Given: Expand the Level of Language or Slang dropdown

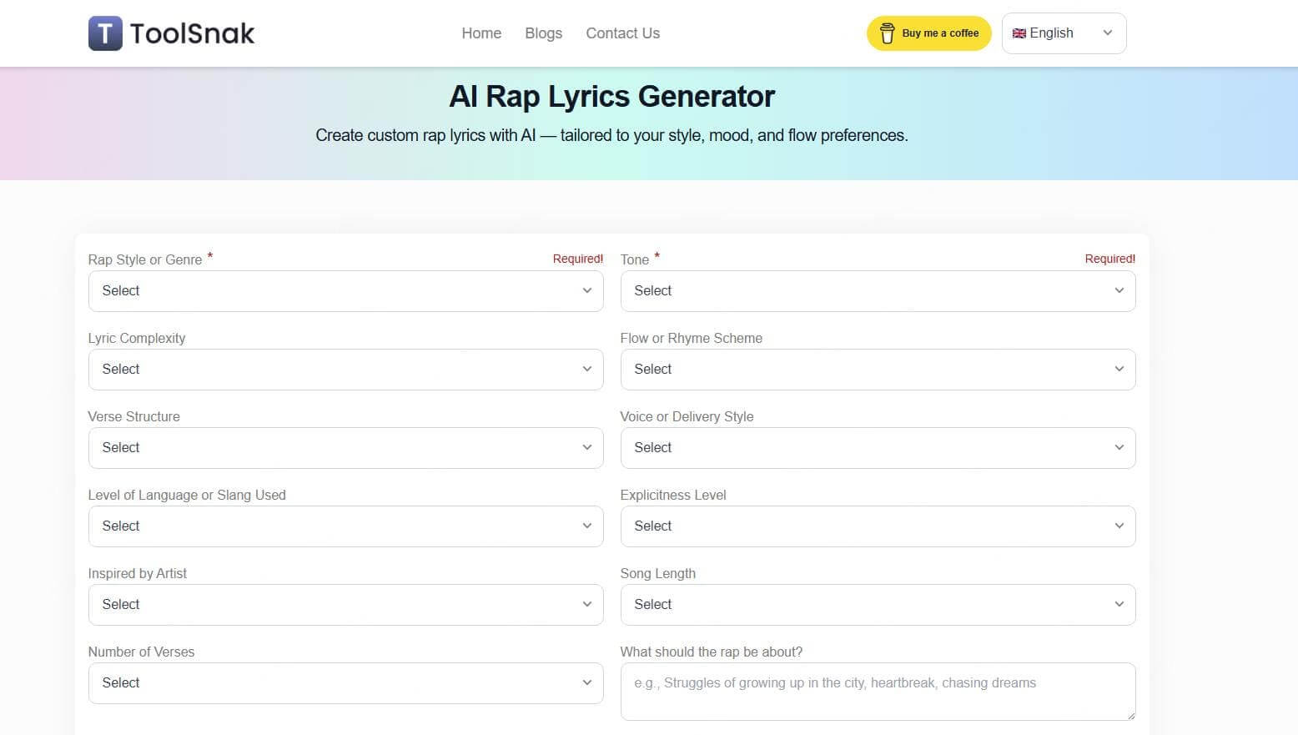Looking at the screenshot, I should pyautogui.click(x=345, y=526).
